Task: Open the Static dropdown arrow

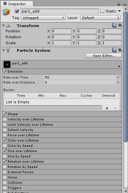Action: tap(119, 11)
